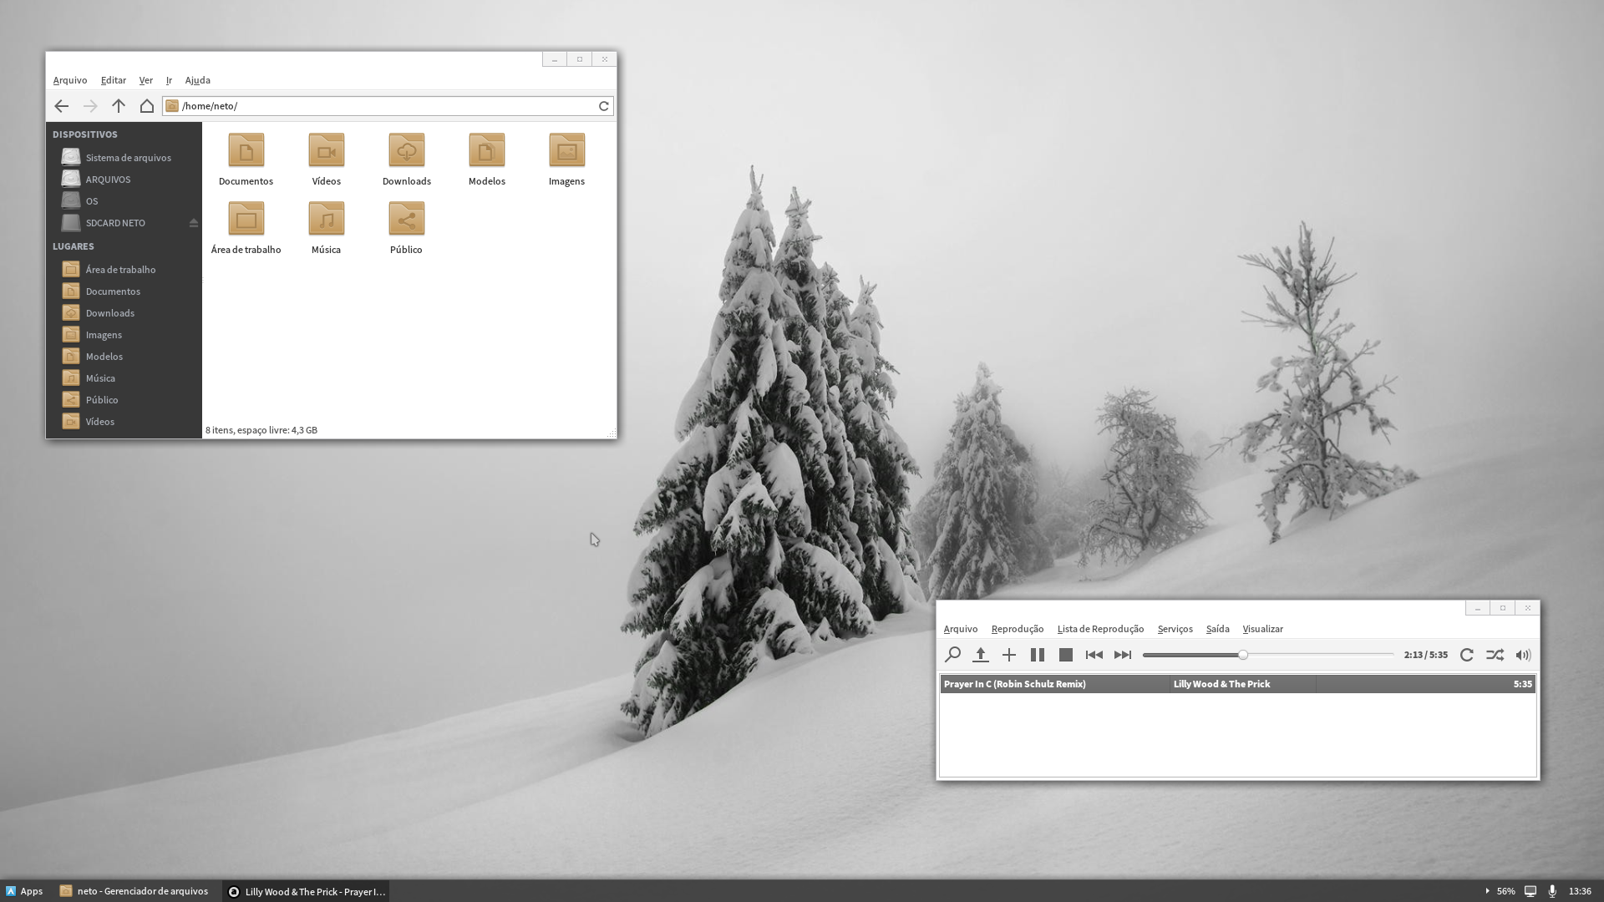Open the 13:36 panel clock
1604x902 pixels.
click(1580, 891)
